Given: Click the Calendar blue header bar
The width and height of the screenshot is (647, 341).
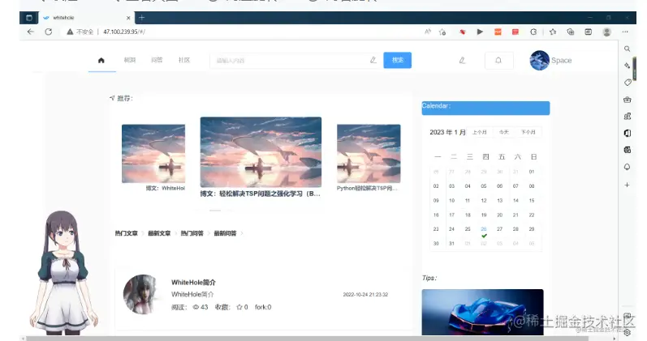Looking at the screenshot, I should tap(485, 108).
